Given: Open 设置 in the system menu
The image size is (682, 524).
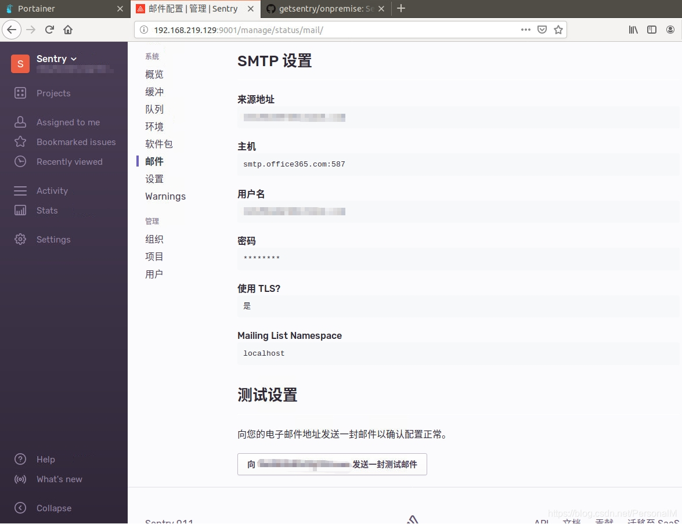Looking at the screenshot, I should pyautogui.click(x=154, y=179).
